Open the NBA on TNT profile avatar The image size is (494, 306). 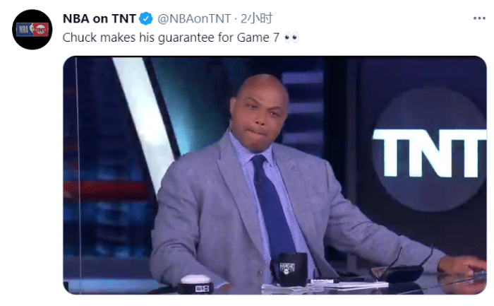point(32,30)
